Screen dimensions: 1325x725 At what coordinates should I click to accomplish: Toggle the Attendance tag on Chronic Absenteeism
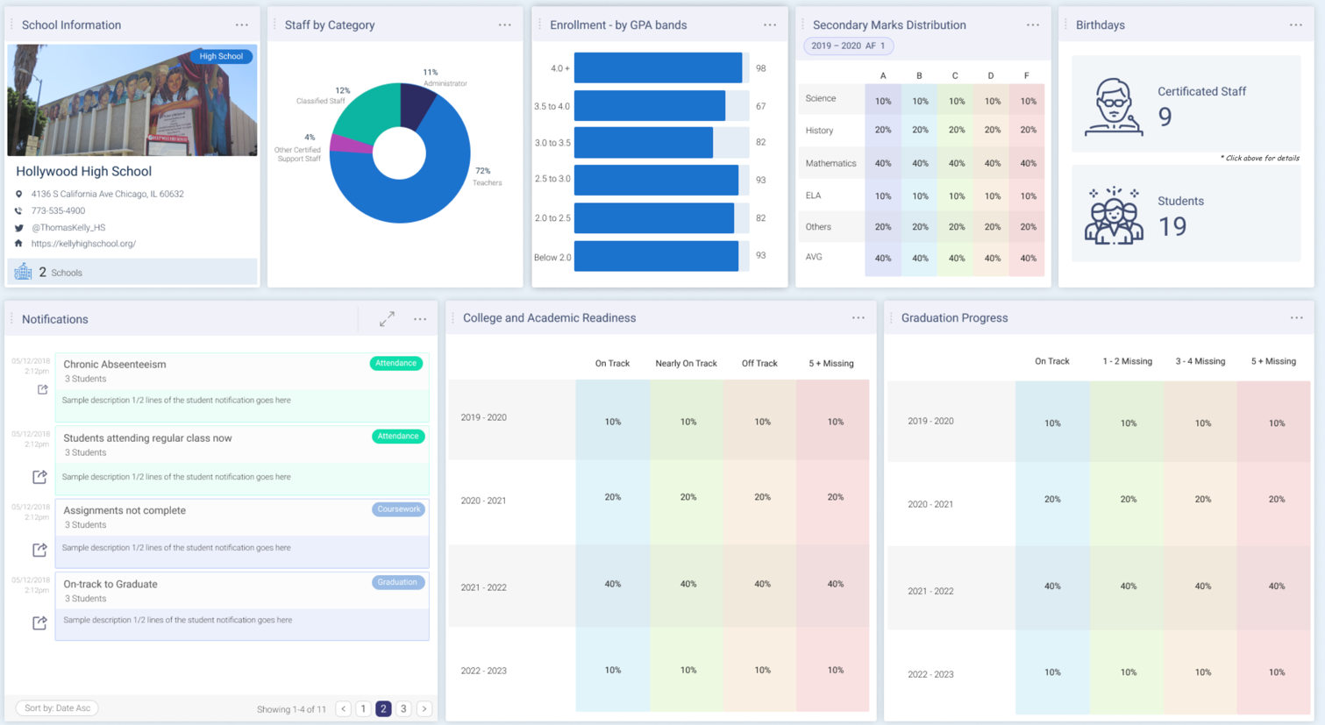(x=396, y=363)
